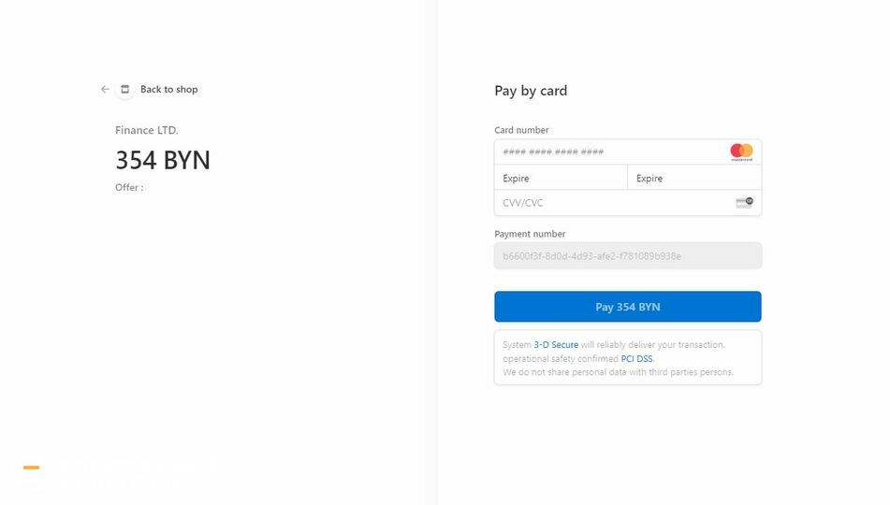Click the back arrow icon
Viewport: 890px width, 505px height.
point(105,90)
